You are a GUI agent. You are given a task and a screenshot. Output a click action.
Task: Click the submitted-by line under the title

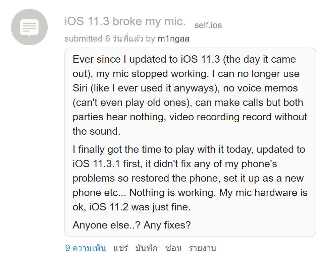point(126,39)
